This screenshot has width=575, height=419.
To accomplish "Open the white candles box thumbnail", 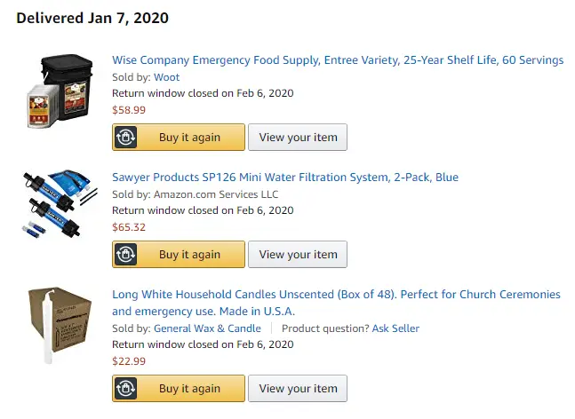I will click(x=59, y=327).
